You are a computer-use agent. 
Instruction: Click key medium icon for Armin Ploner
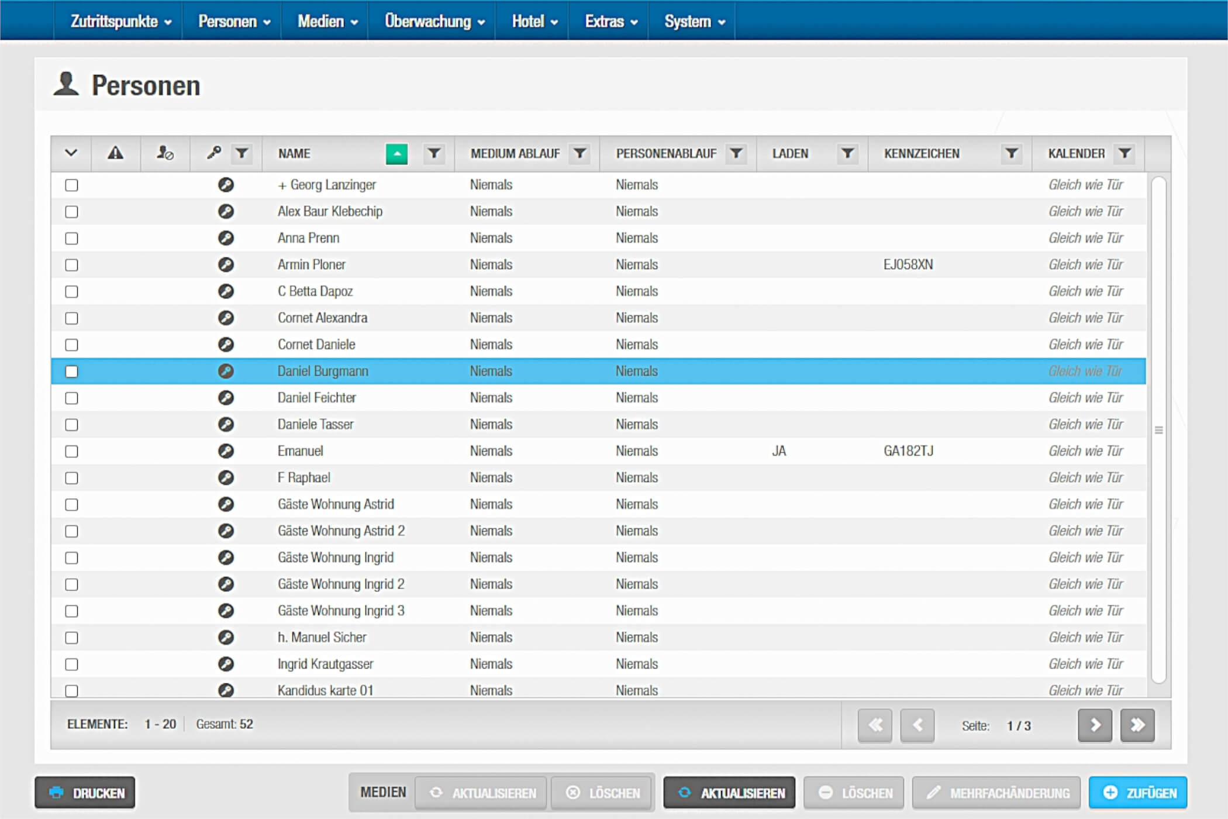point(226,265)
